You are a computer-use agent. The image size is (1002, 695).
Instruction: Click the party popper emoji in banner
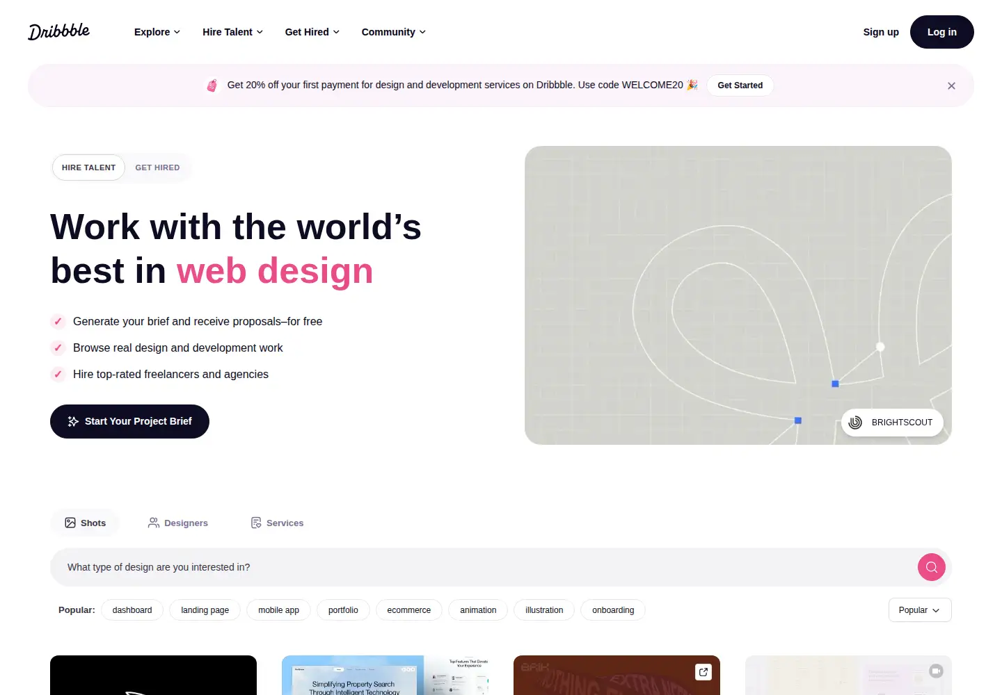(692, 85)
